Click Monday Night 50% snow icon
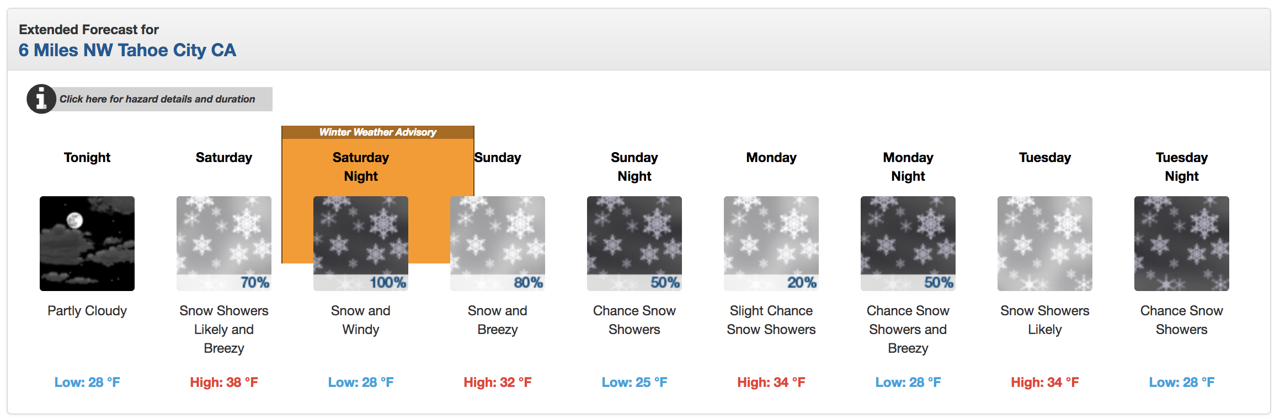1280x420 pixels. point(908,244)
